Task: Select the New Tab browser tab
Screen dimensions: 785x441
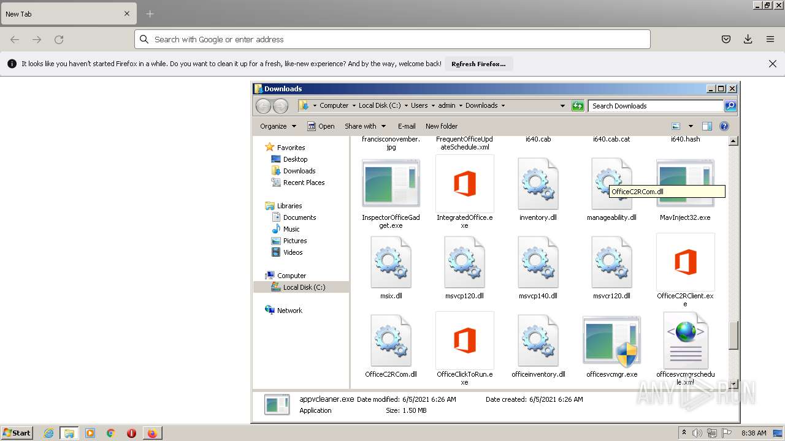Action: tap(68, 13)
